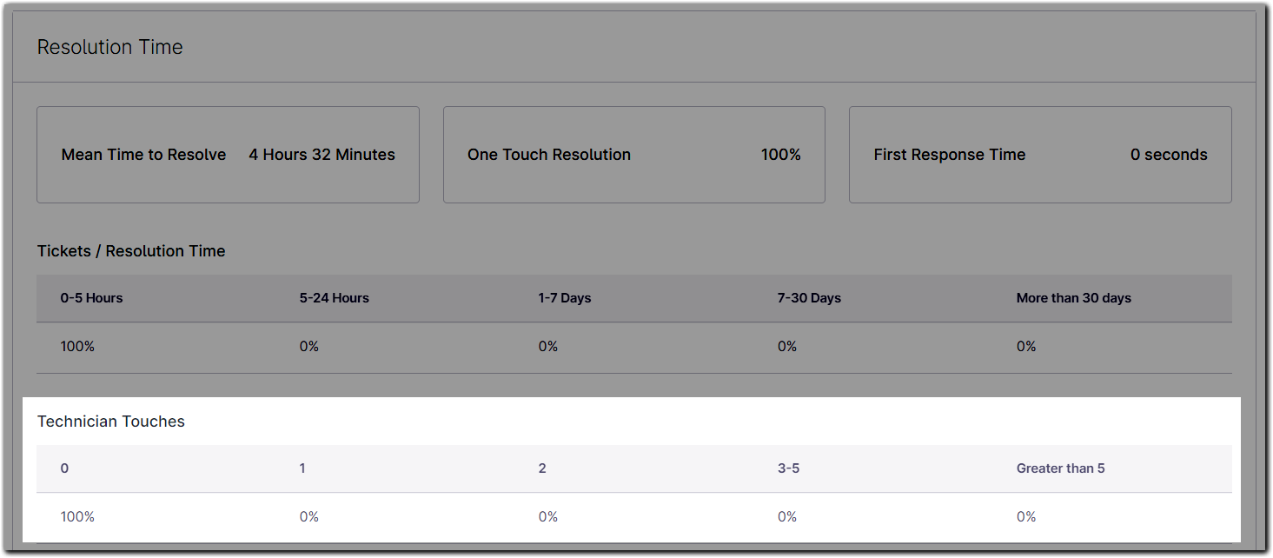The height and width of the screenshot is (558, 1273).
Task: Select the 0 seconds response time value
Action: click(1169, 155)
